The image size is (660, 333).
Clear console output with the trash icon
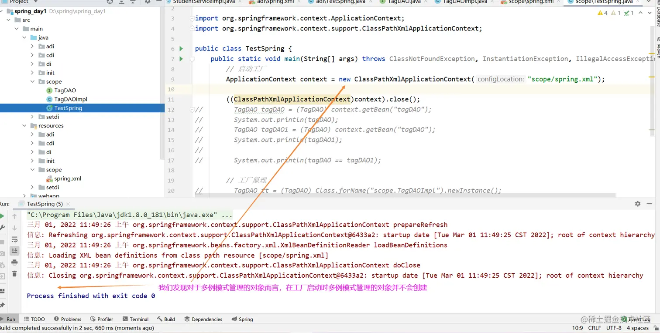tap(14, 274)
